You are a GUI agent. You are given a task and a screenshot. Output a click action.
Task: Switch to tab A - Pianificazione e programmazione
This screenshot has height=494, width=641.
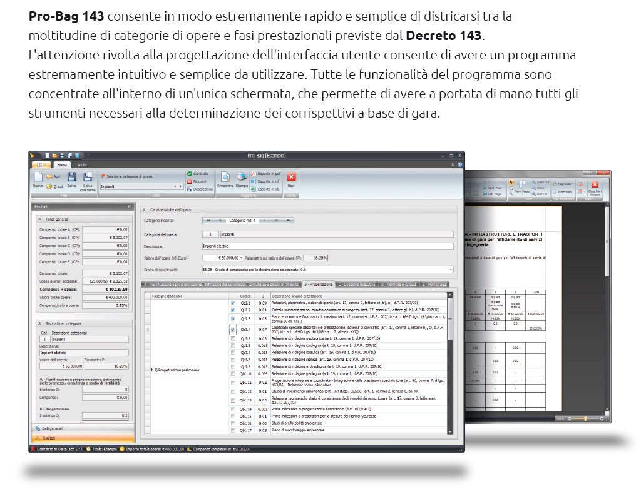(x=221, y=284)
